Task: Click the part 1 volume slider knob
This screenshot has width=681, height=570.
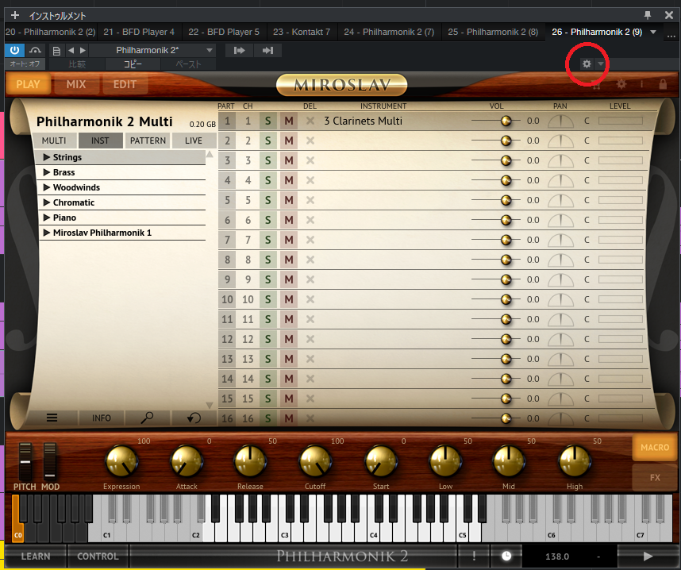Action: click(x=506, y=121)
